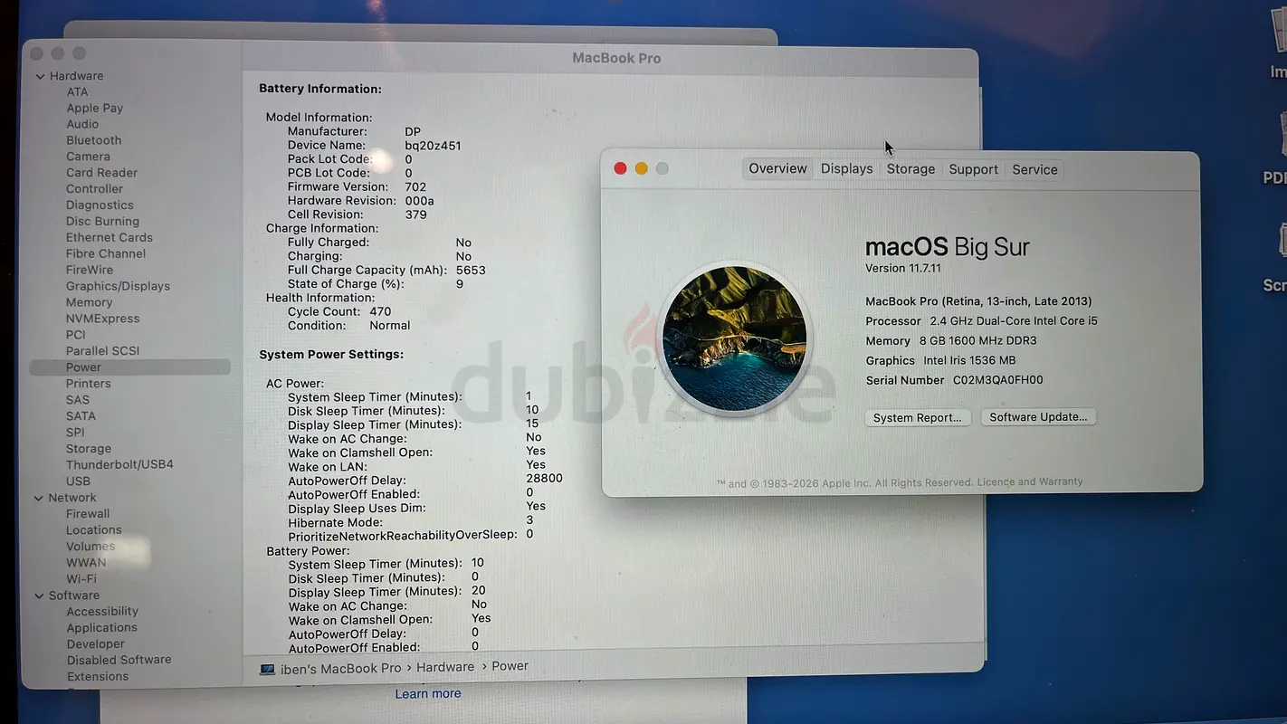The width and height of the screenshot is (1287, 724).
Task: Open the Diagnostics entry
Action: [100, 206]
